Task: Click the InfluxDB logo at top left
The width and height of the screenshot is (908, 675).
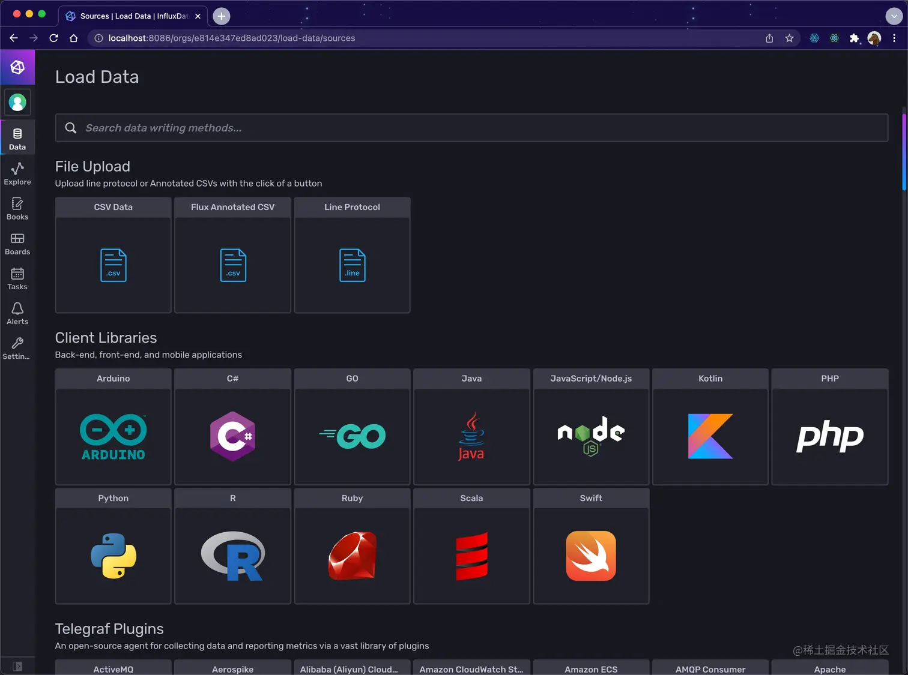Action: pyautogui.click(x=17, y=67)
